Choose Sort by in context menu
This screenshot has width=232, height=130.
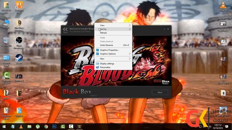(113, 29)
